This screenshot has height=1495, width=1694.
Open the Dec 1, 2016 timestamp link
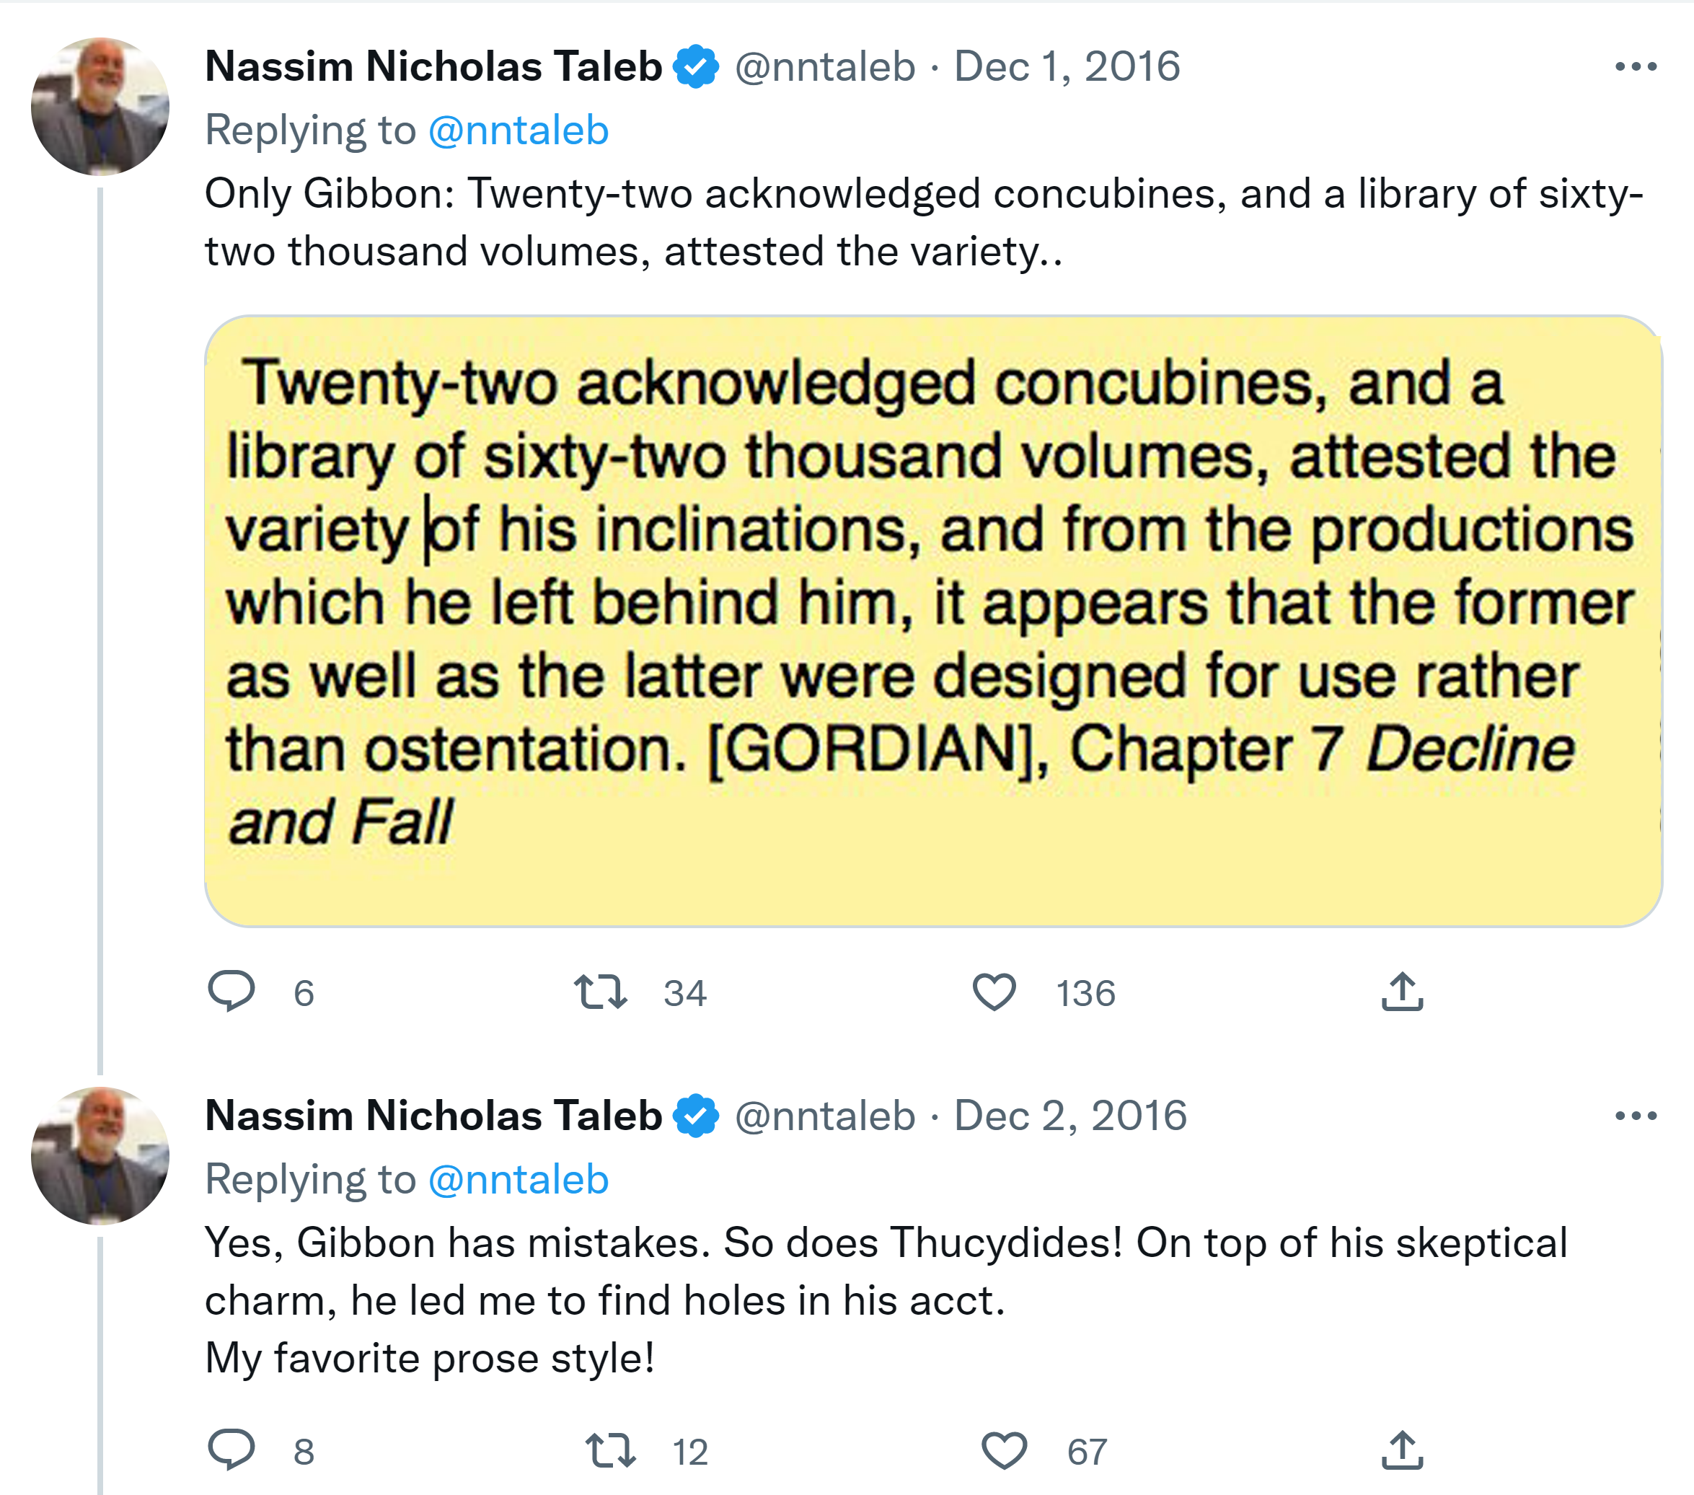click(1067, 67)
